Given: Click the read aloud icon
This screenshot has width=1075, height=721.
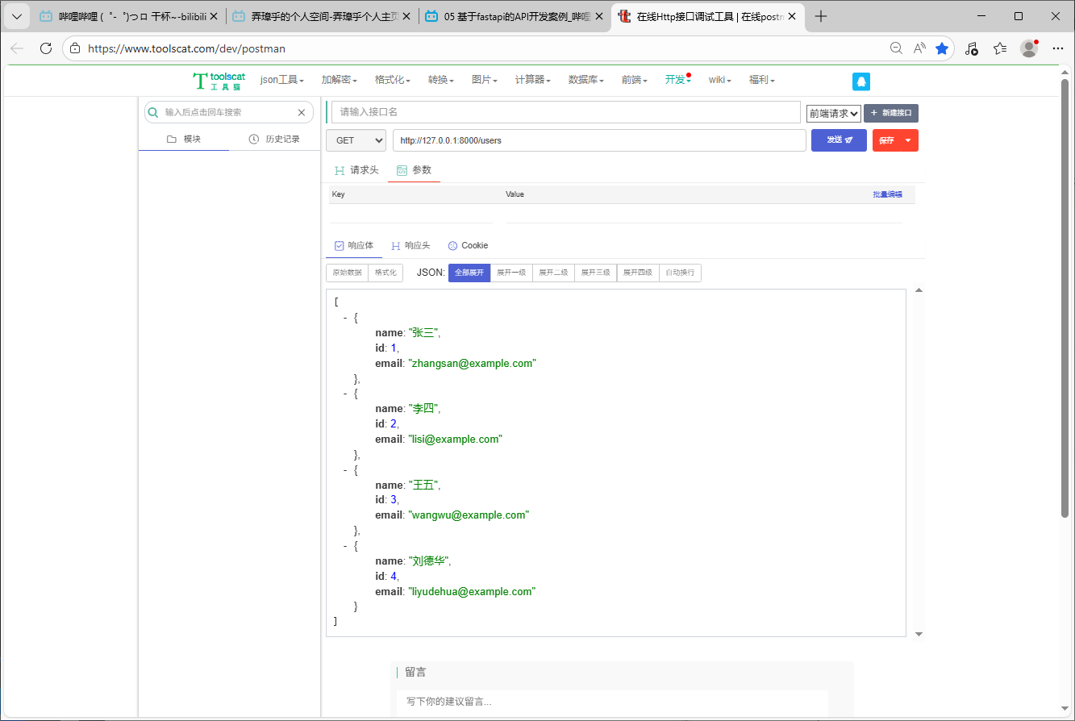Looking at the screenshot, I should pos(919,48).
